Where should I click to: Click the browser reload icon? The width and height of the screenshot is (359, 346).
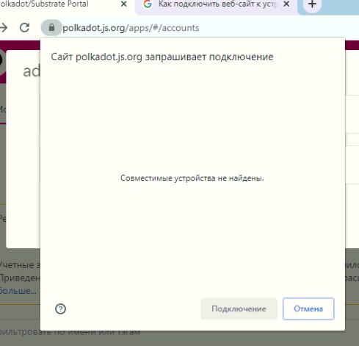tap(24, 27)
